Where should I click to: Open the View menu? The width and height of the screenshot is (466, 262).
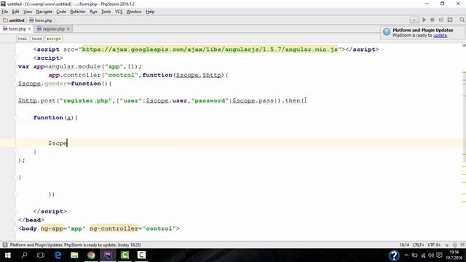point(28,12)
